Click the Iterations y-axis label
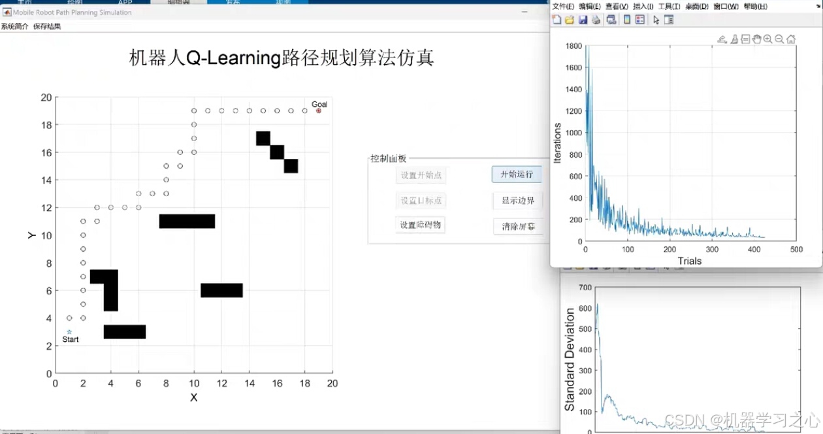Image resolution: width=823 pixels, height=434 pixels. (x=557, y=142)
